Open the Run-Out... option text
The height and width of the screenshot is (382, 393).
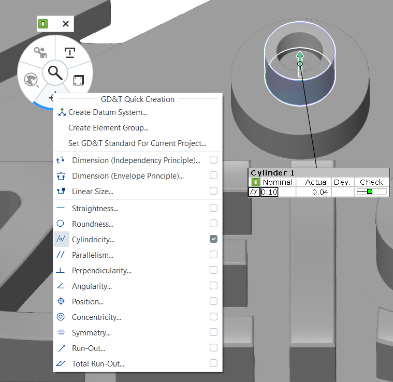click(x=89, y=348)
